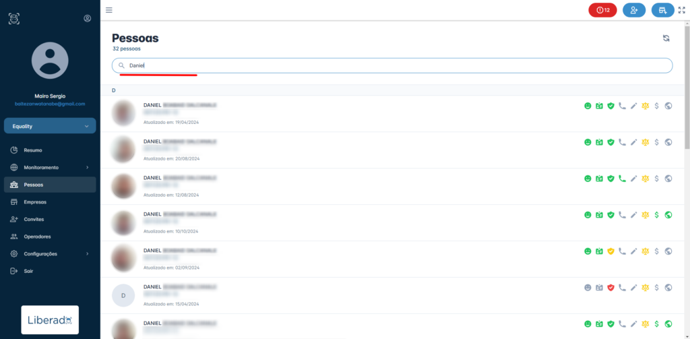Screen dimensions: 690x339
Task: Click the shield icon, row updated 19/04/2024
Action: pos(610,106)
